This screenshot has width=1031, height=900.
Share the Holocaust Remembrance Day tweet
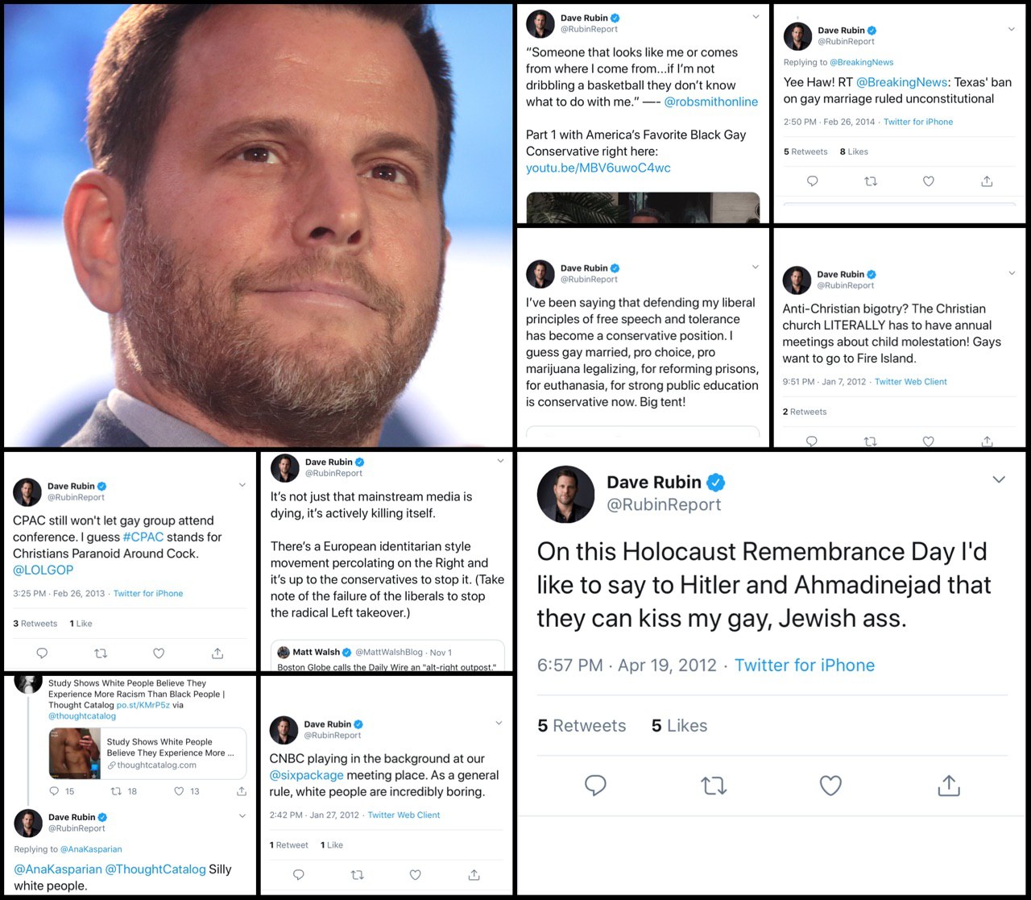(x=949, y=785)
